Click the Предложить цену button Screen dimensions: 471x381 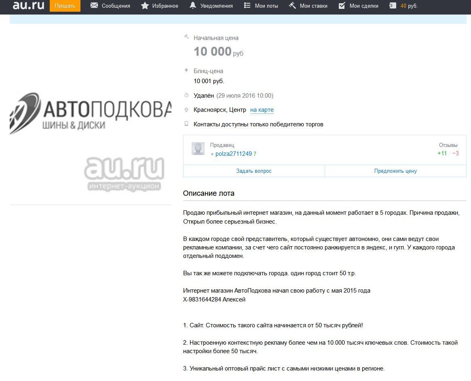coord(395,171)
